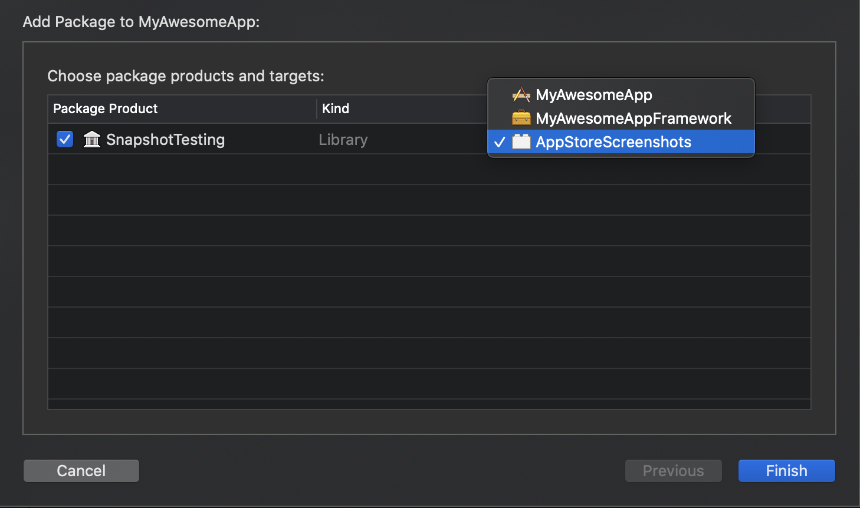The image size is (860, 508).
Task: Pick the AppStoreScreenshots target option
Action: click(x=613, y=142)
